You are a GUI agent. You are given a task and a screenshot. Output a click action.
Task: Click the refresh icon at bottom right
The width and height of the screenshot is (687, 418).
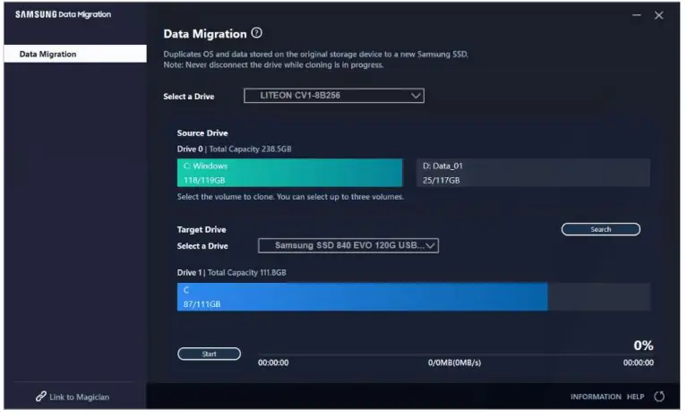tap(659, 397)
